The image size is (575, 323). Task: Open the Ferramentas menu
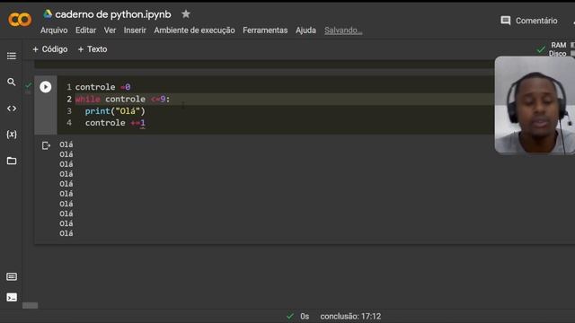point(265,31)
